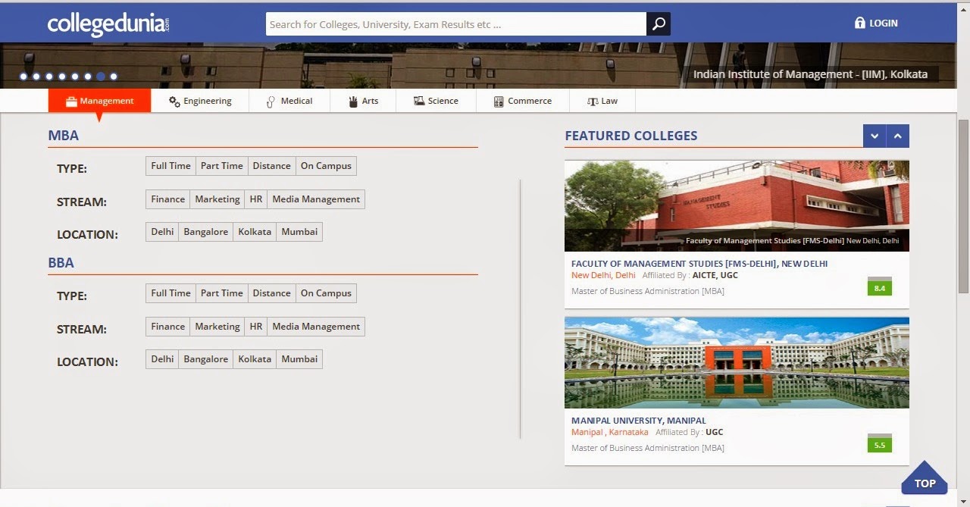Screen dimensions: 970x507
Task: Pick Marketing stream under MBA
Action: click(217, 199)
